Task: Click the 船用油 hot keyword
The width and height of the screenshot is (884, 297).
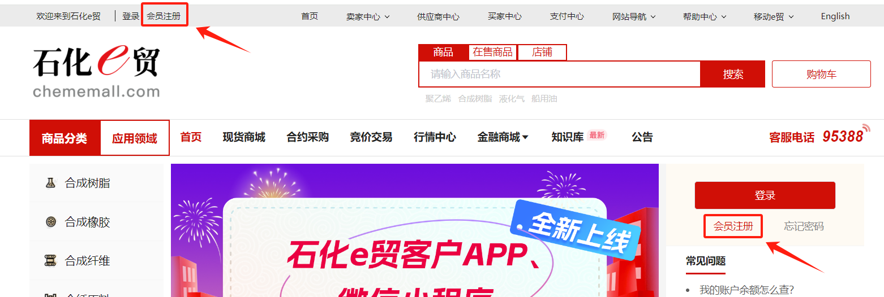Action: [544, 99]
